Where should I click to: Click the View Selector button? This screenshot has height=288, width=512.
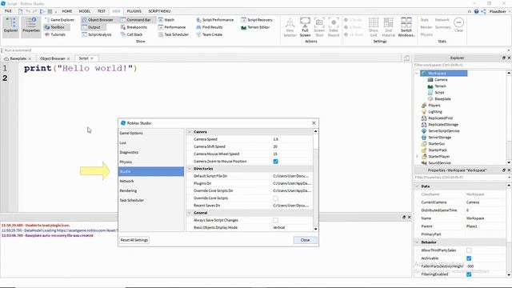click(x=290, y=27)
